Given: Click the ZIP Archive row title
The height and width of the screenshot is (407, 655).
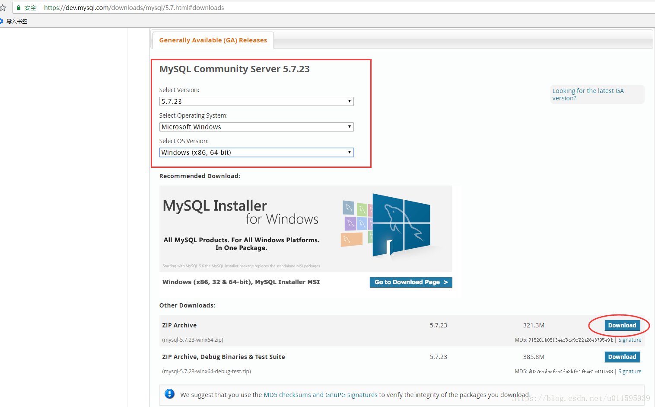Looking at the screenshot, I should [179, 325].
